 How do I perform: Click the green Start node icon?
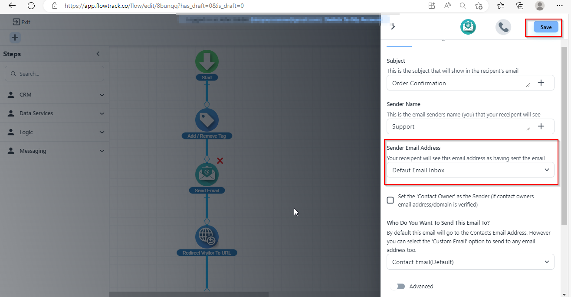(x=207, y=61)
